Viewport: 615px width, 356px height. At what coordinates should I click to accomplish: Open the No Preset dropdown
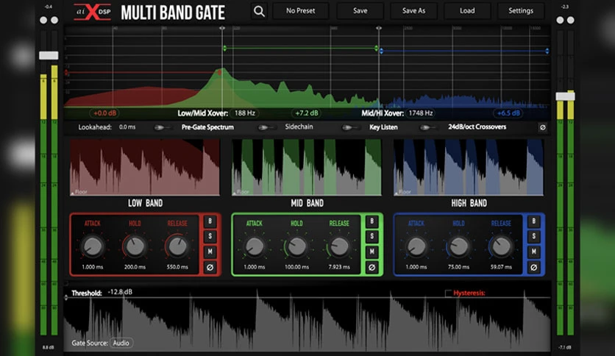(300, 11)
